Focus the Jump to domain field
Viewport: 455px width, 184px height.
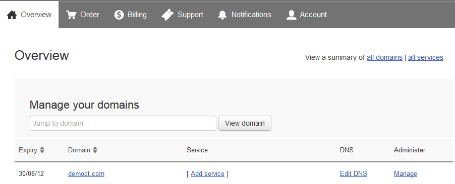123,123
